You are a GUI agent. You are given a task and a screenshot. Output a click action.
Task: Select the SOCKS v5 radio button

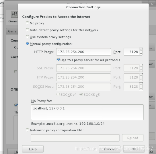[81, 94]
